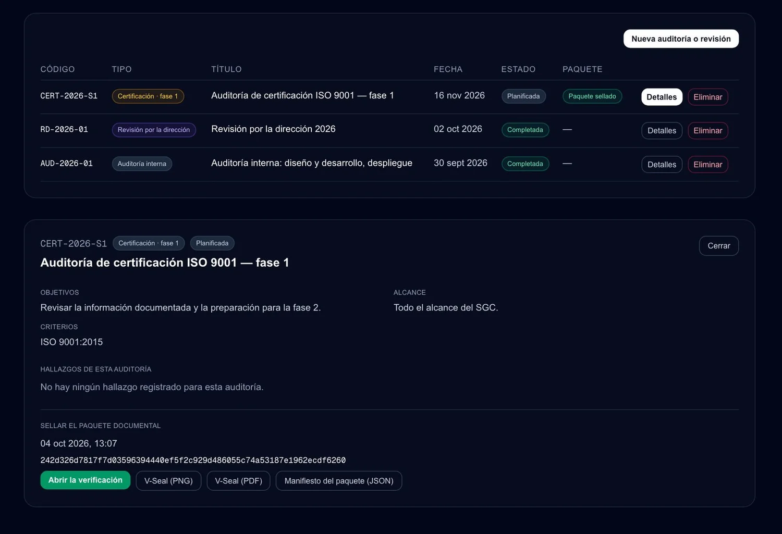Click the TIPO column header
Image resolution: width=782 pixels, height=534 pixels.
121,69
